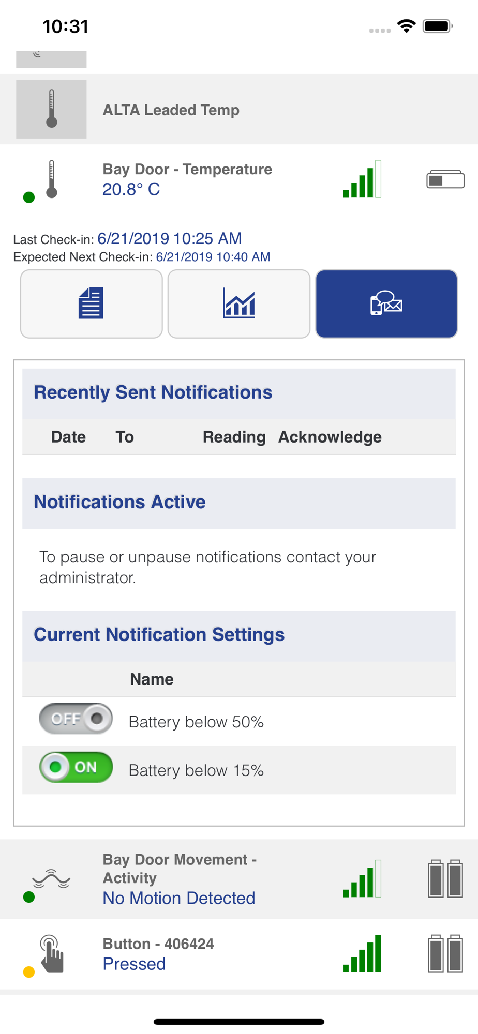
Task: Tap the ALTA Leaded Temp thermometer thumbnail
Action: point(51,109)
